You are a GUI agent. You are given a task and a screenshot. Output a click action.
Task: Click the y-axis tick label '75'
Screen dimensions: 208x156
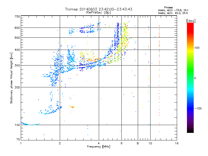tap(18, 139)
